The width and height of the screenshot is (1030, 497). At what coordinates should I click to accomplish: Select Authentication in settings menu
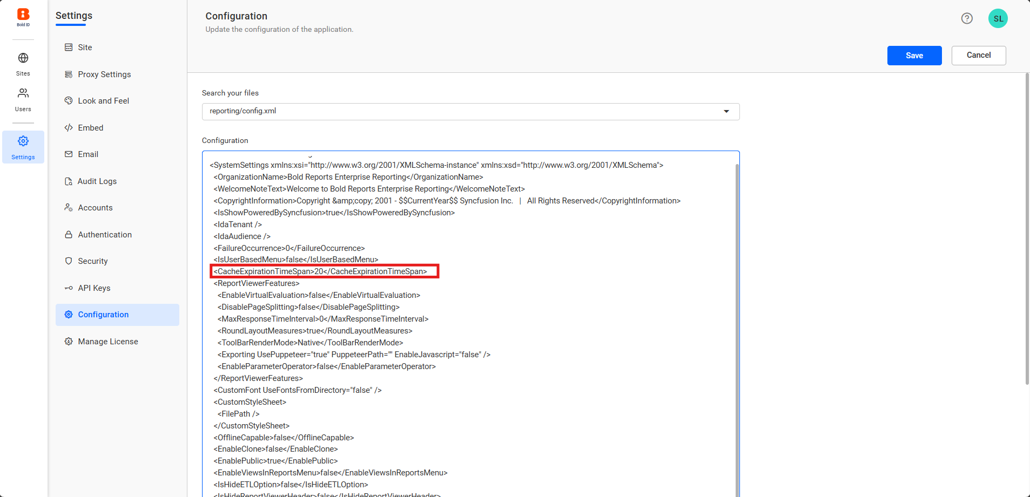click(105, 235)
